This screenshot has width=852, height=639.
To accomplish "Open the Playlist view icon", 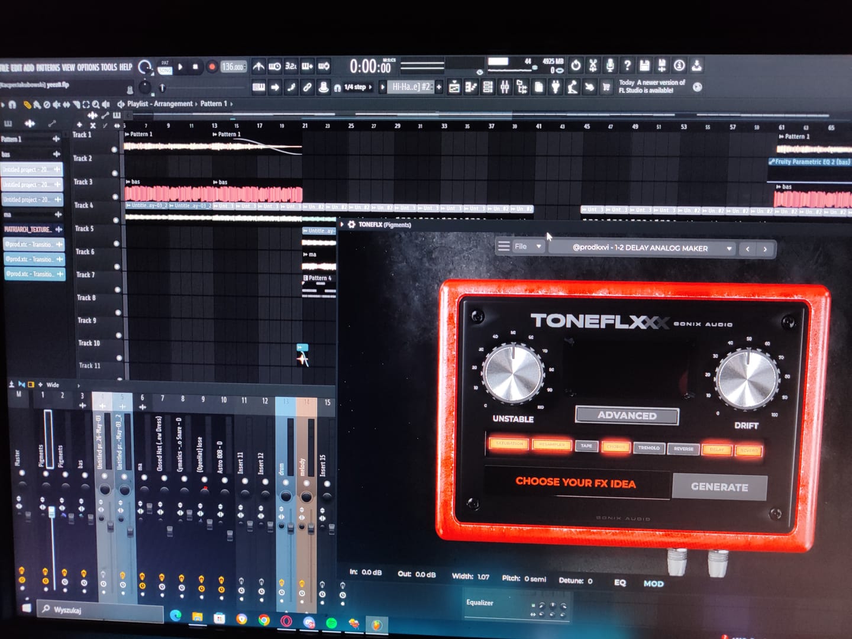I will 453,87.
